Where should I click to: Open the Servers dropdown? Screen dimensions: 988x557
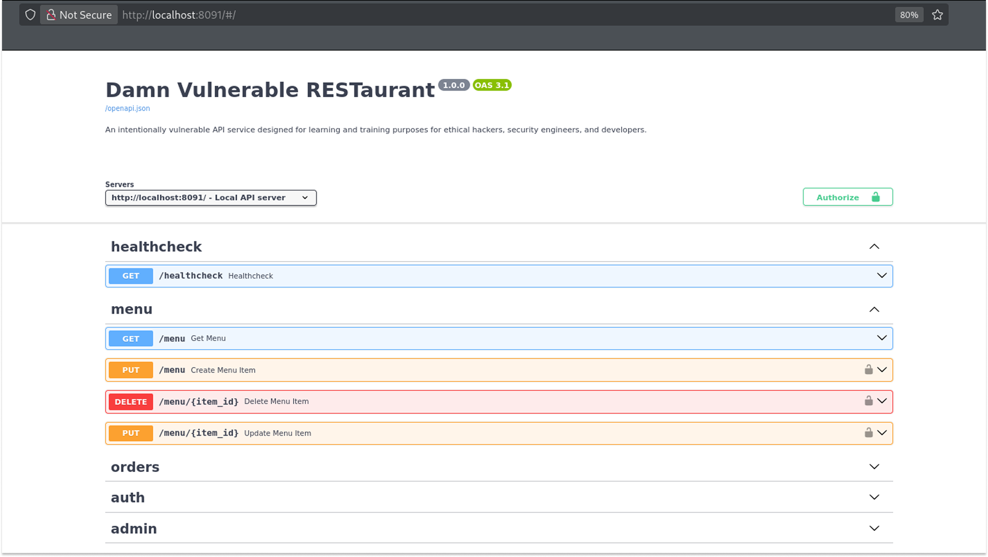211,198
